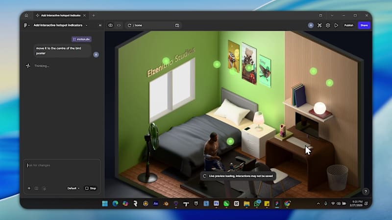
Task: Launch Microsoft Edge from the taskbar
Action: (115, 203)
